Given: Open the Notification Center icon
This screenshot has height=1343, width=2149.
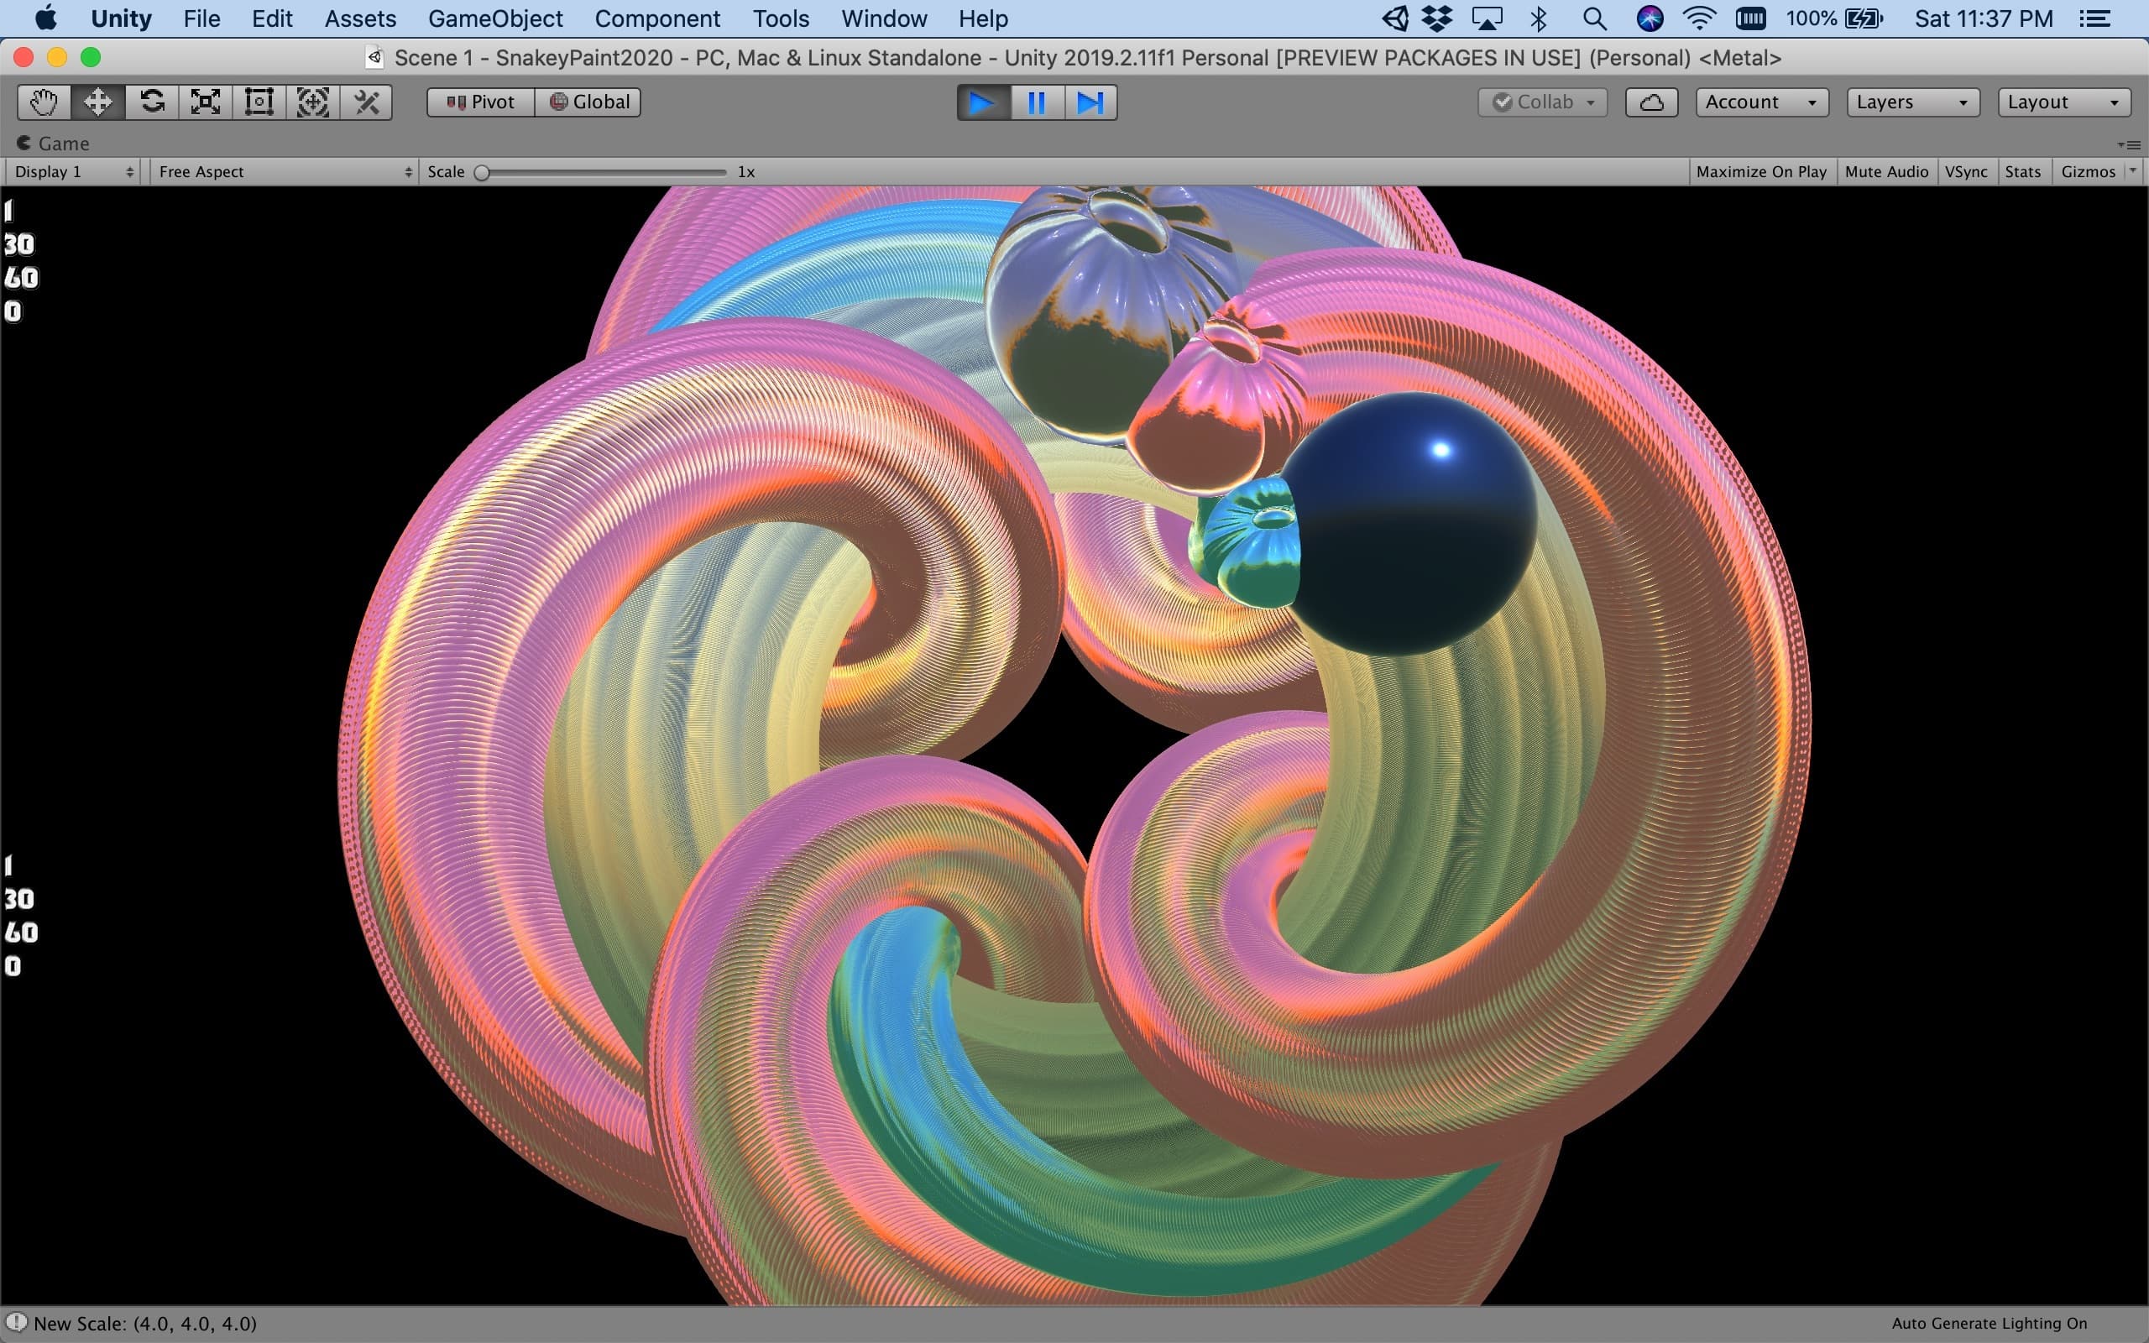Looking at the screenshot, I should pos(2094,18).
